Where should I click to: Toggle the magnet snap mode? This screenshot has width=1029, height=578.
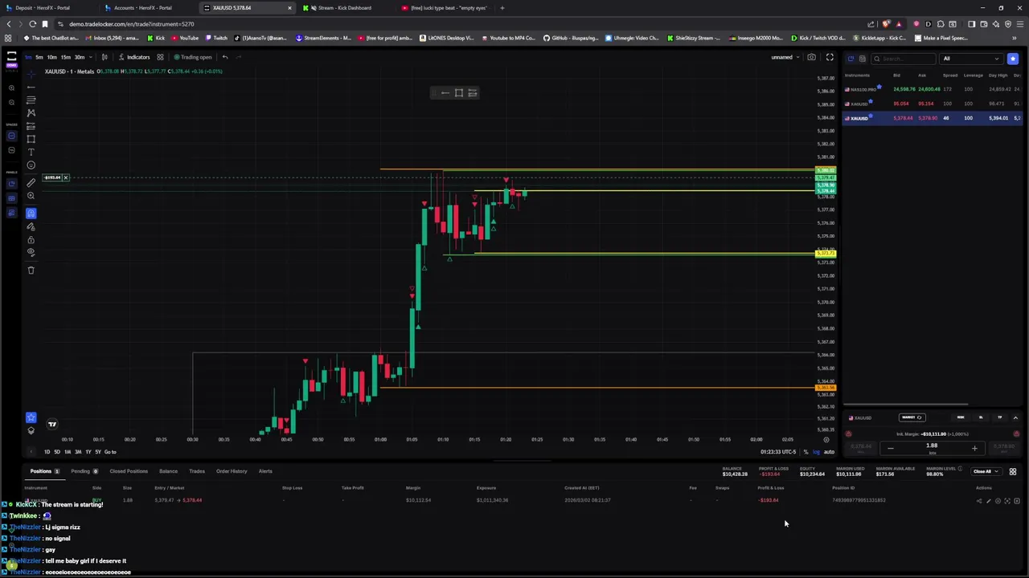[31, 214]
